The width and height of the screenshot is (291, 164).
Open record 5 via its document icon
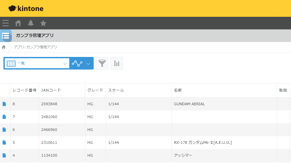(x=4, y=142)
